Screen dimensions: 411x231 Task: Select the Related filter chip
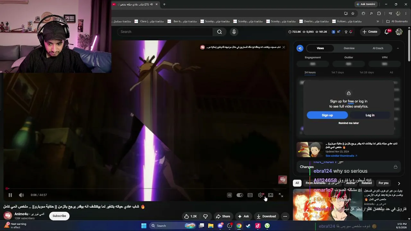tap(366, 183)
